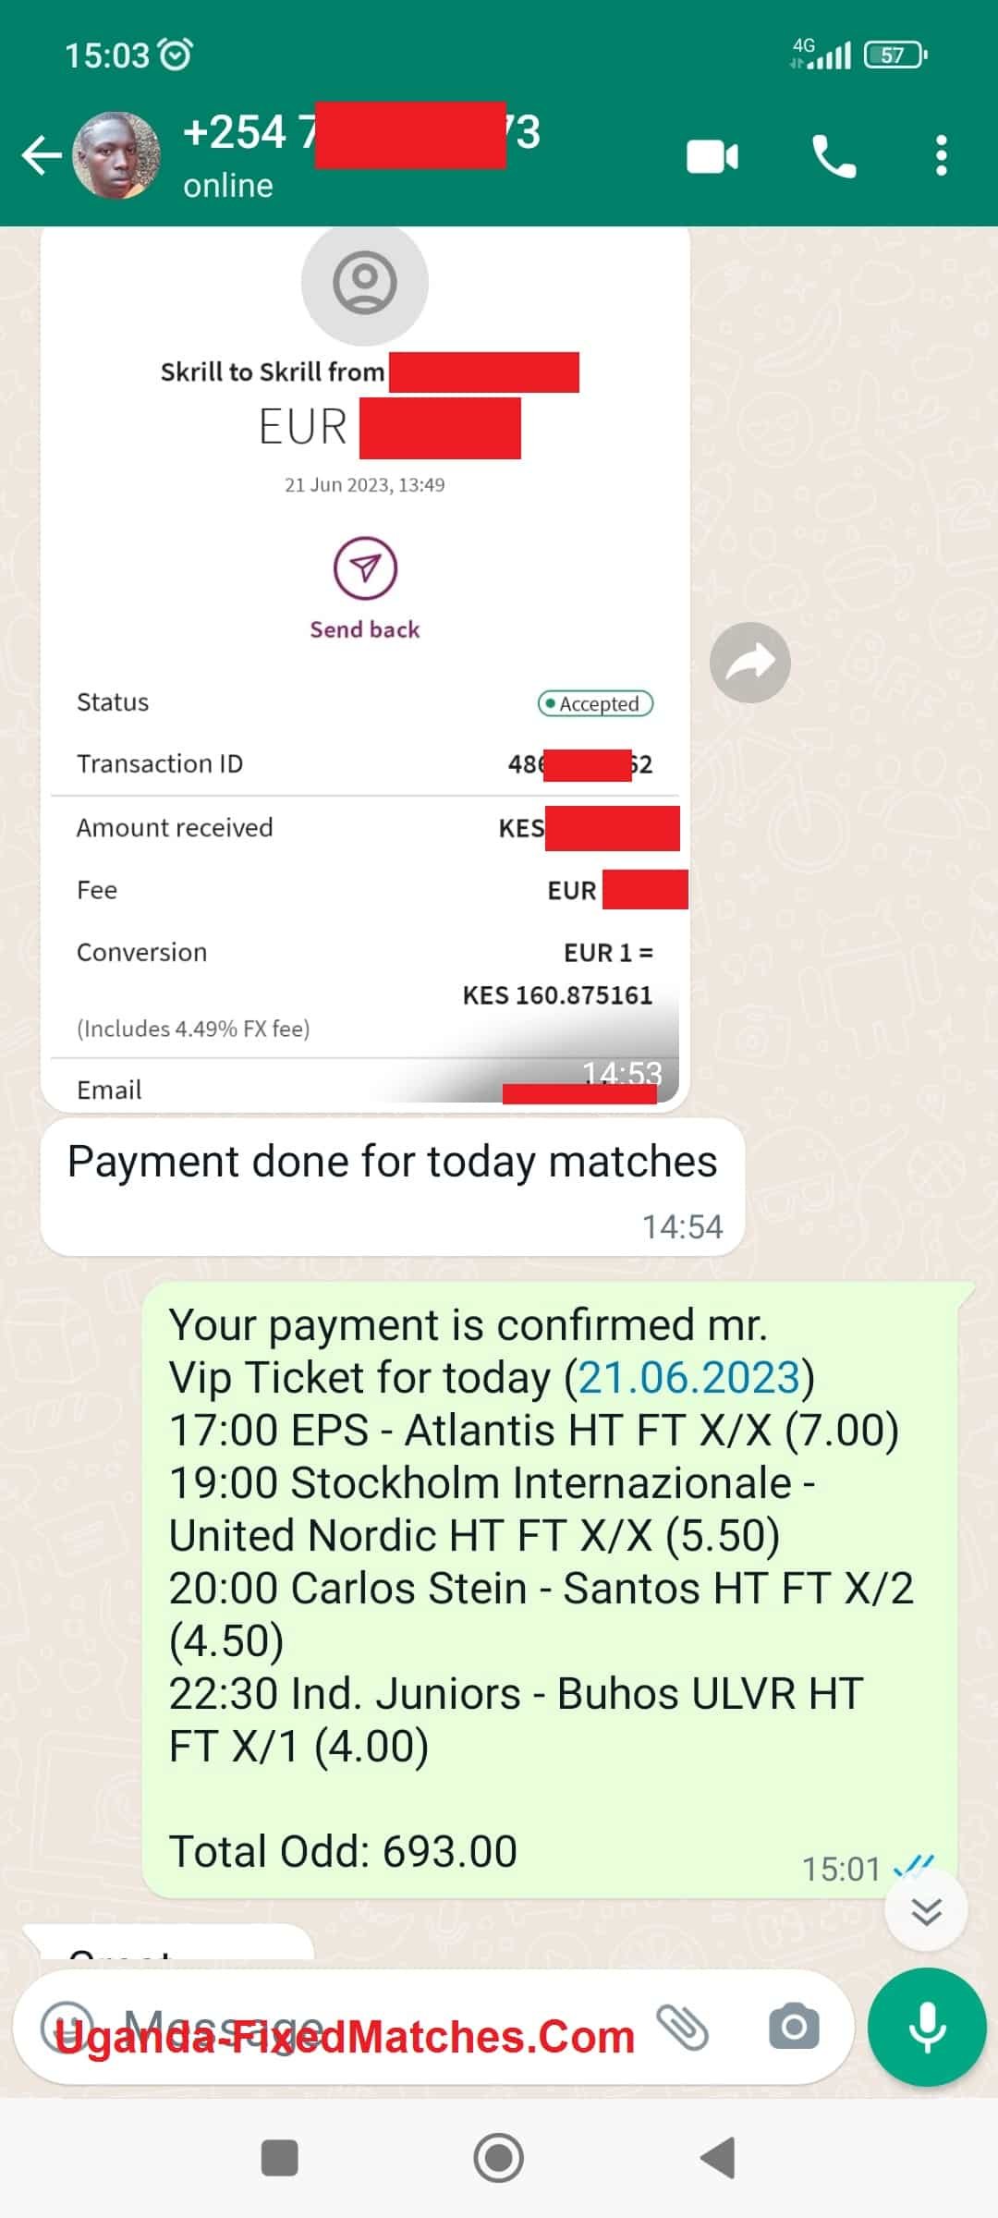Tap the Android home circle button
The width and height of the screenshot is (998, 2218).
pos(499,2158)
